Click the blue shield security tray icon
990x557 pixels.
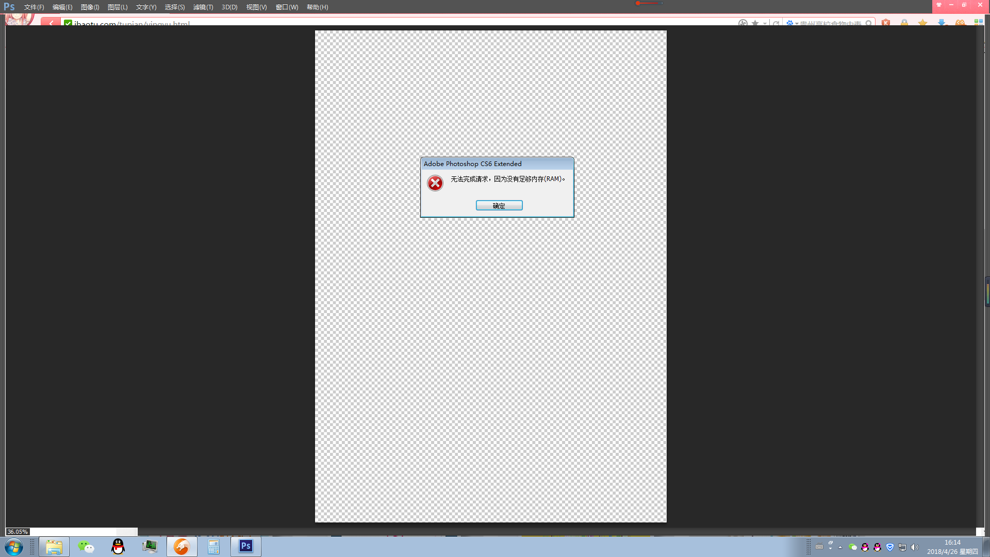pos(890,547)
